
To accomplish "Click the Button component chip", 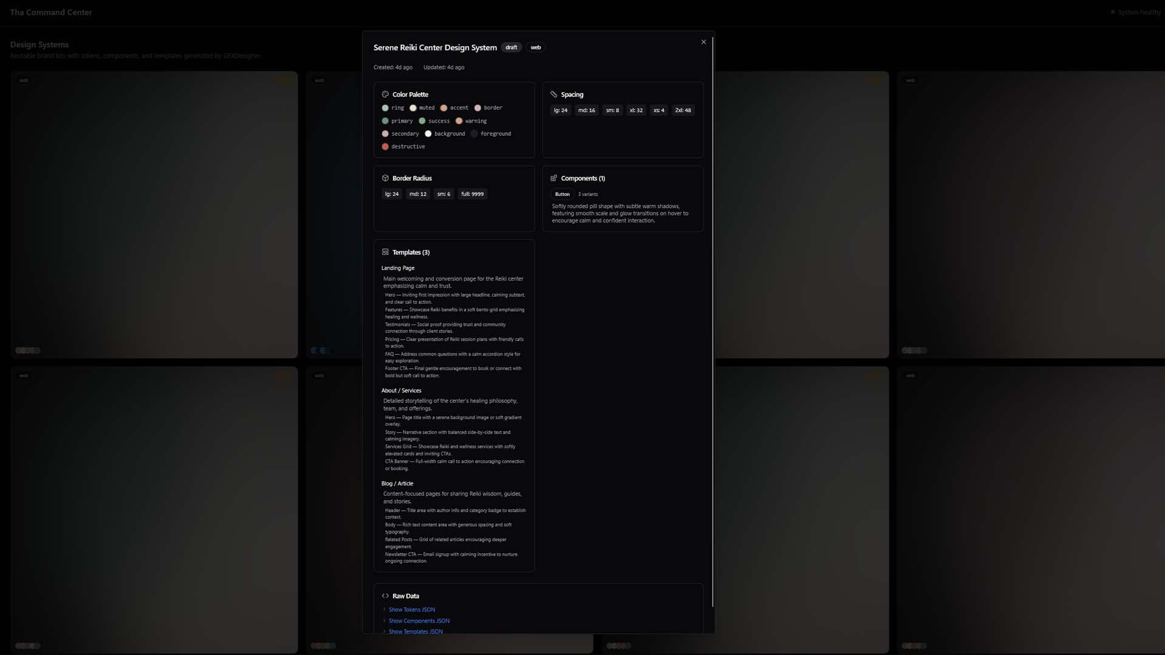I will [562, 194].
